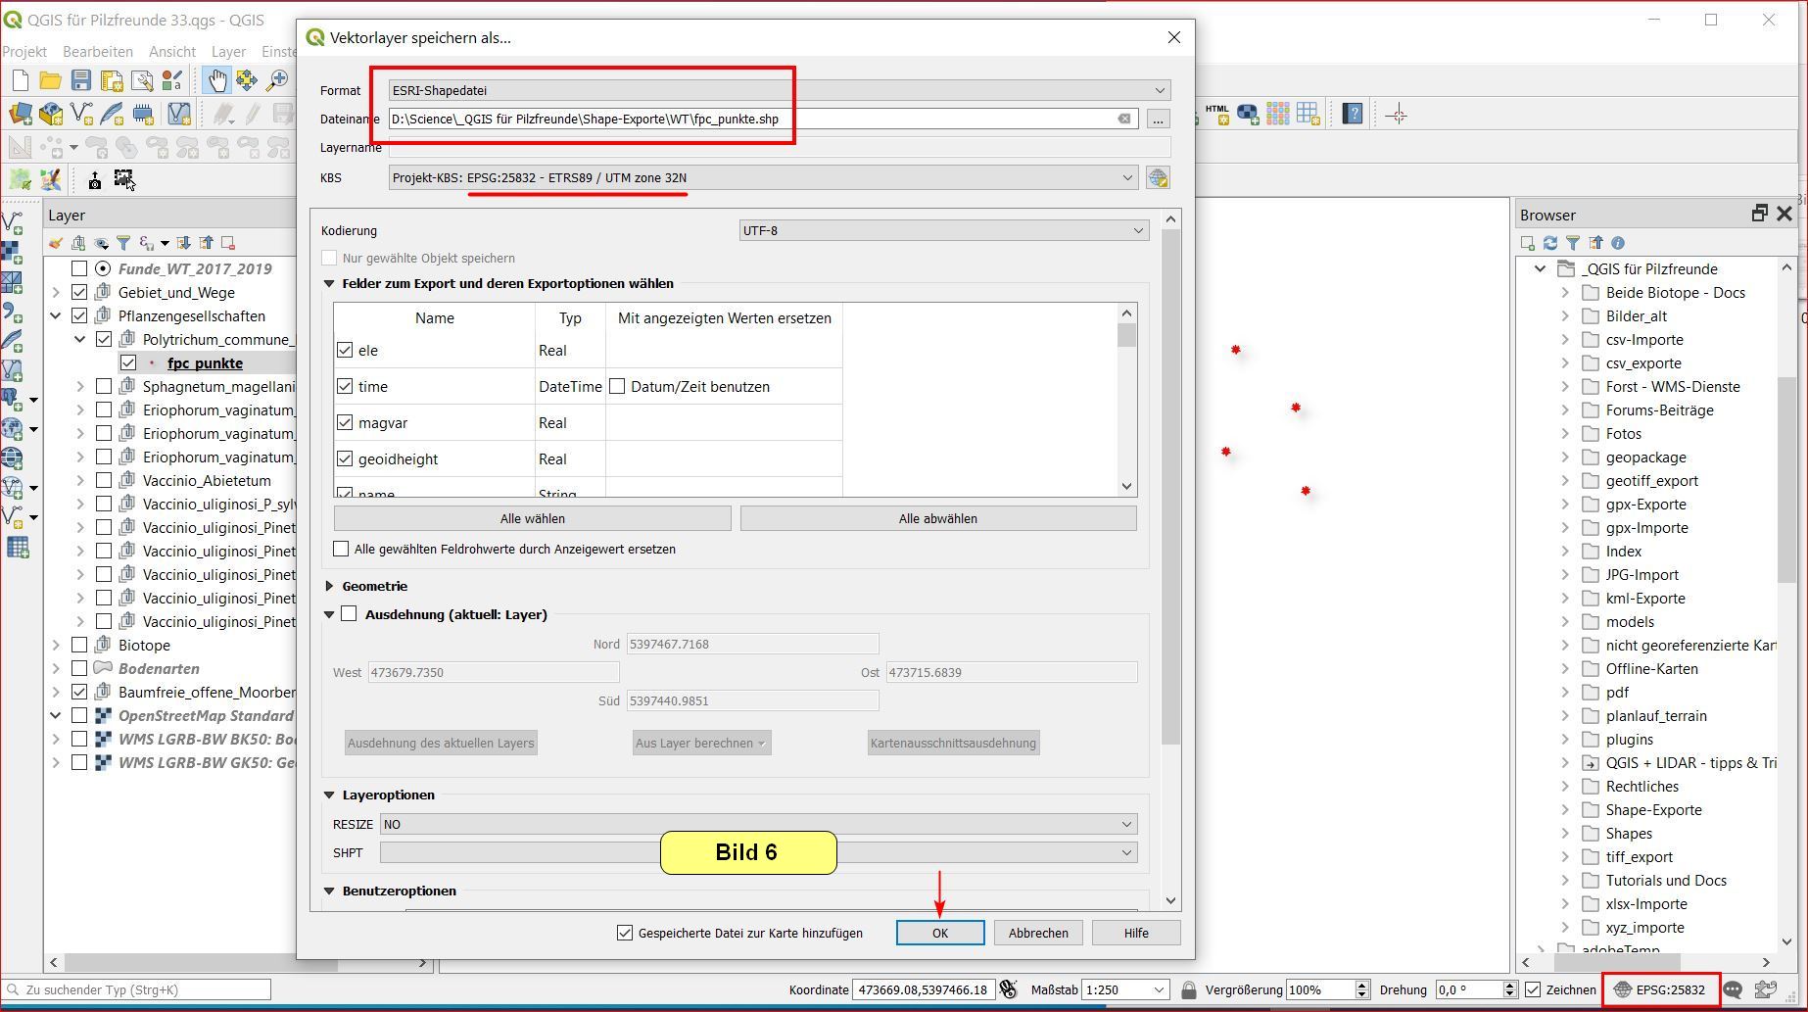Clear the Dateiname field with the X icon
The height and width of the screenshot is (1012, 1808).
pos(1124,120)
